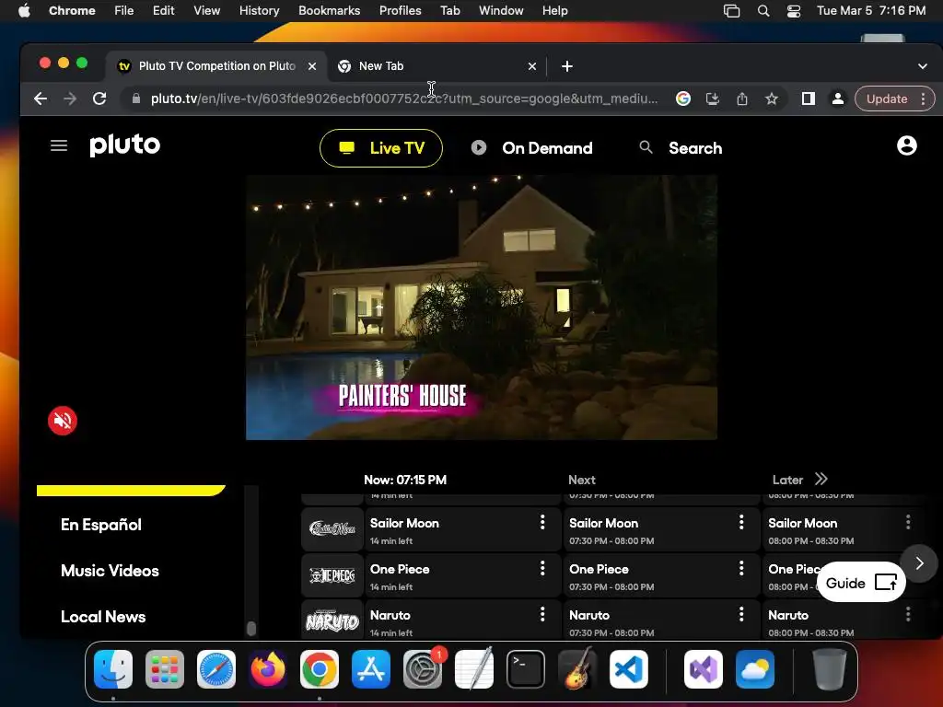Select Naruto 08:00 PM program
This screenshot has height=707, width=943.
point(842,620)
